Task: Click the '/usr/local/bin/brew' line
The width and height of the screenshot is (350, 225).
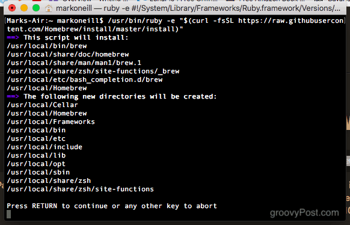Action: (x=47, y=46)
